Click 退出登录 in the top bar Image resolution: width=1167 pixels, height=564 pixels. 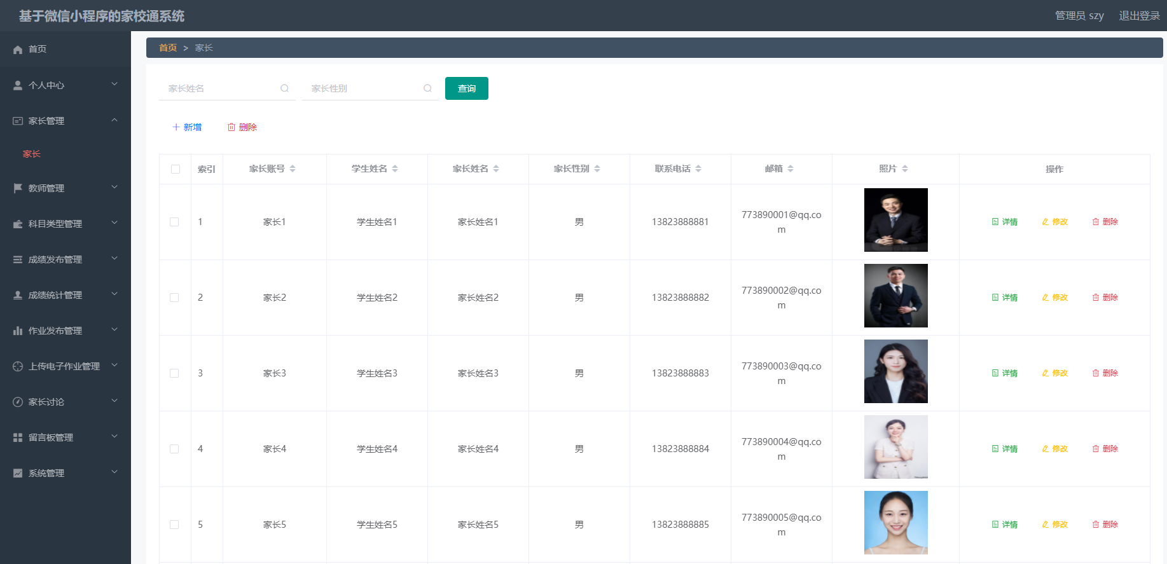pyautogui.click(x=1140, y=16)
